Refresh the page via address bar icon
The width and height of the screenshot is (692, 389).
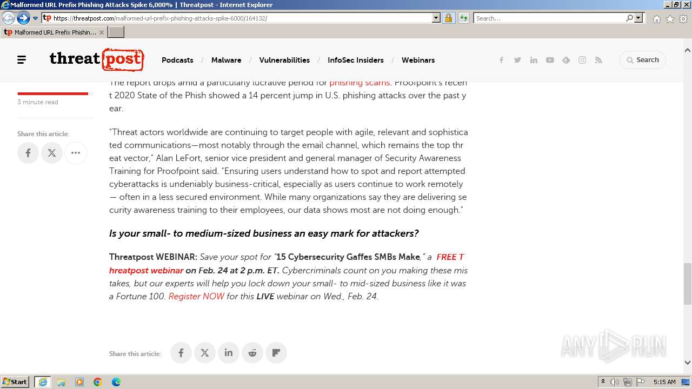click(x=464, y=18)
